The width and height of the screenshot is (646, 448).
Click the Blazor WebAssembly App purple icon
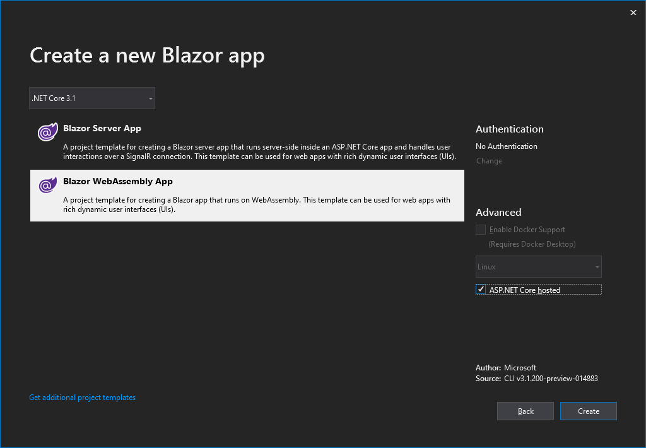pos(47,186)
